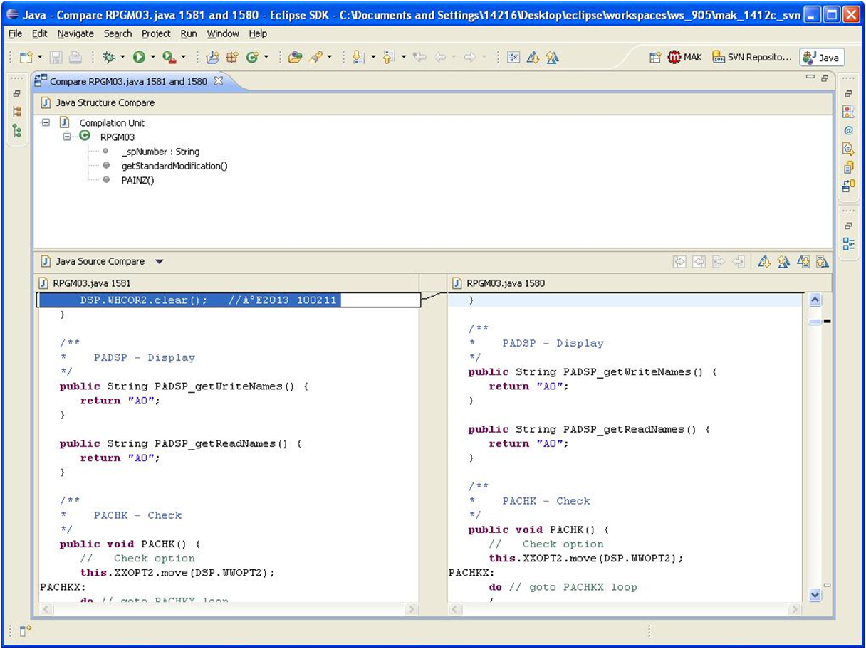This screenshot has height=649, width=866.
Task: Click the Debug bug icon in toolbar
Action: 109,58
